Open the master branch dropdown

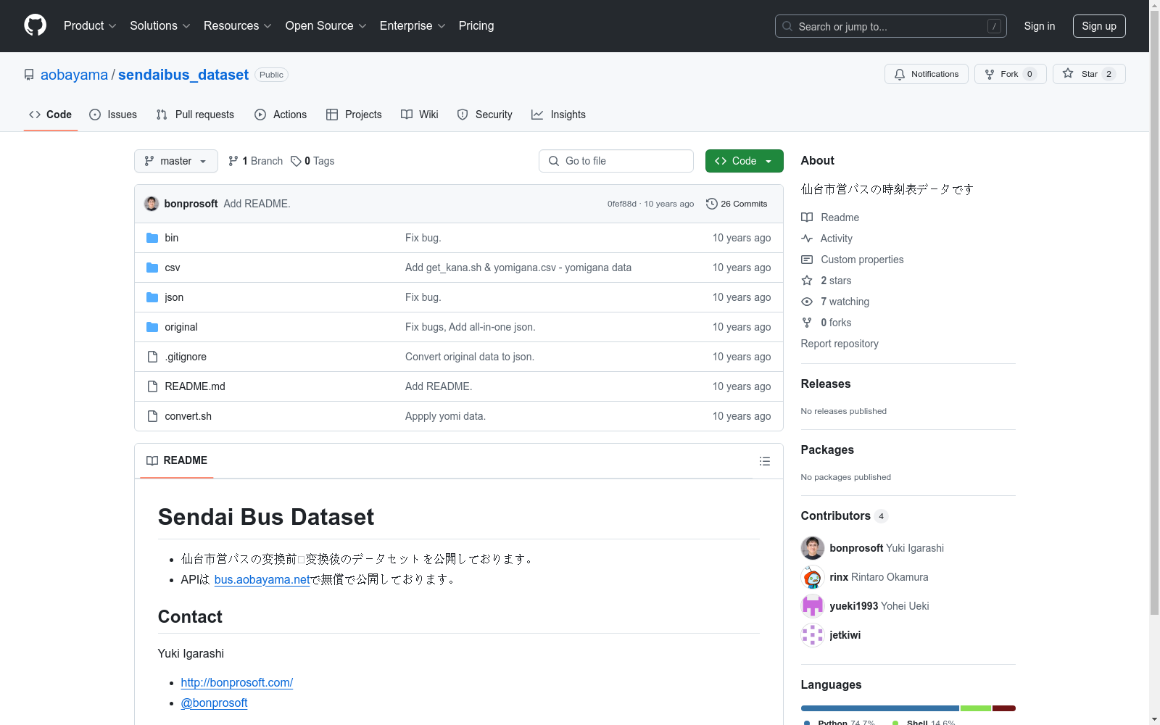pyautogui.click(x=176, y=161)
